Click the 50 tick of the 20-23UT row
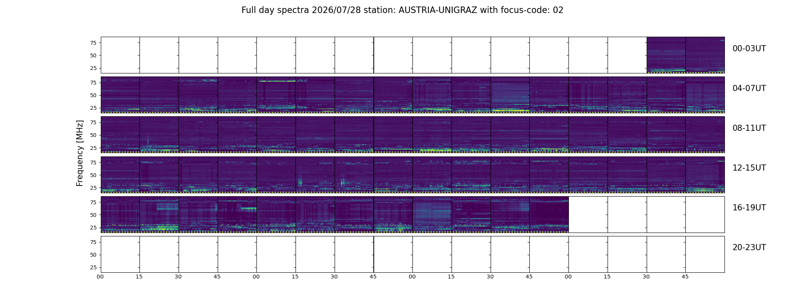 (93, 255)
